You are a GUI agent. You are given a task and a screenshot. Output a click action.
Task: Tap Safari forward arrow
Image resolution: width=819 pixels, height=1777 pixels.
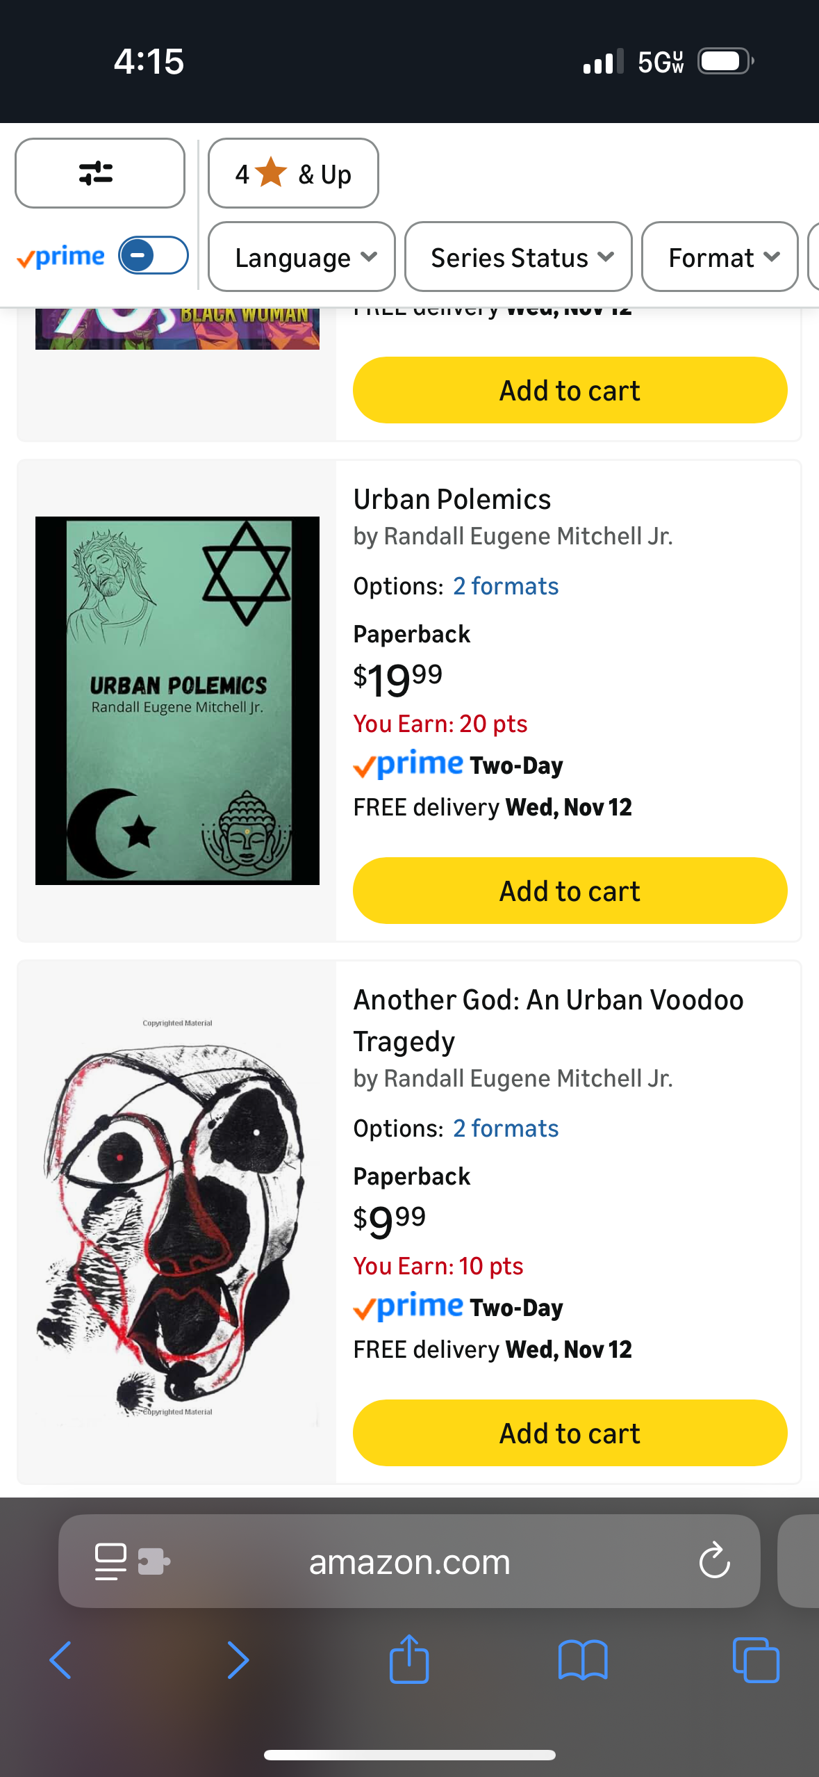(238, 1660)
